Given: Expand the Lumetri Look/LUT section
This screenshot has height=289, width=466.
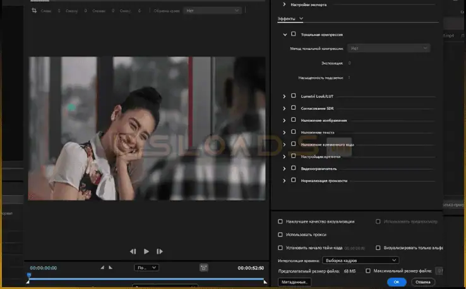Looking at the screenshot, I should pyautogui.click(x=284, y=97).
